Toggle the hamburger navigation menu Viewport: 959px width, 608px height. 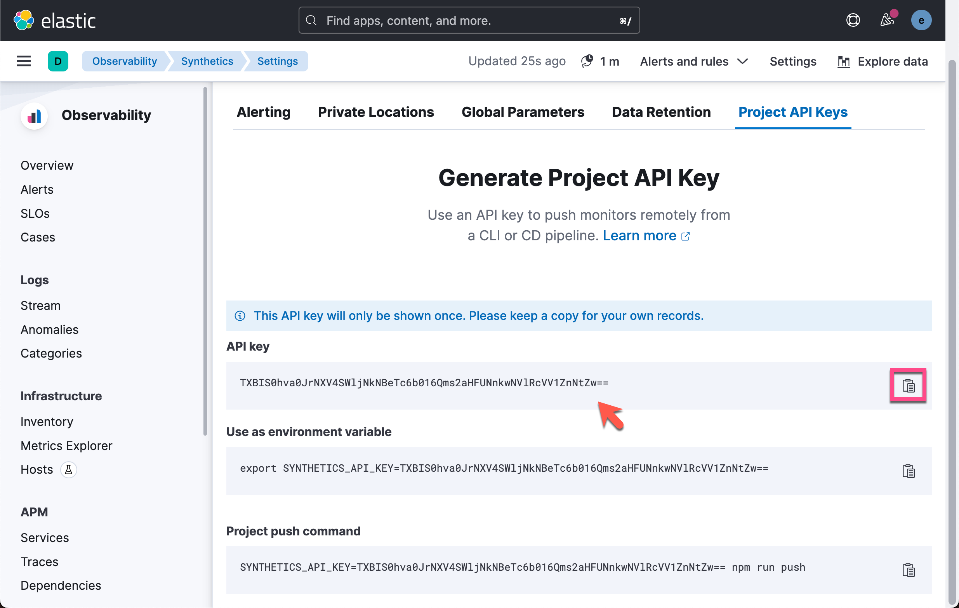(x=24, y=61)
